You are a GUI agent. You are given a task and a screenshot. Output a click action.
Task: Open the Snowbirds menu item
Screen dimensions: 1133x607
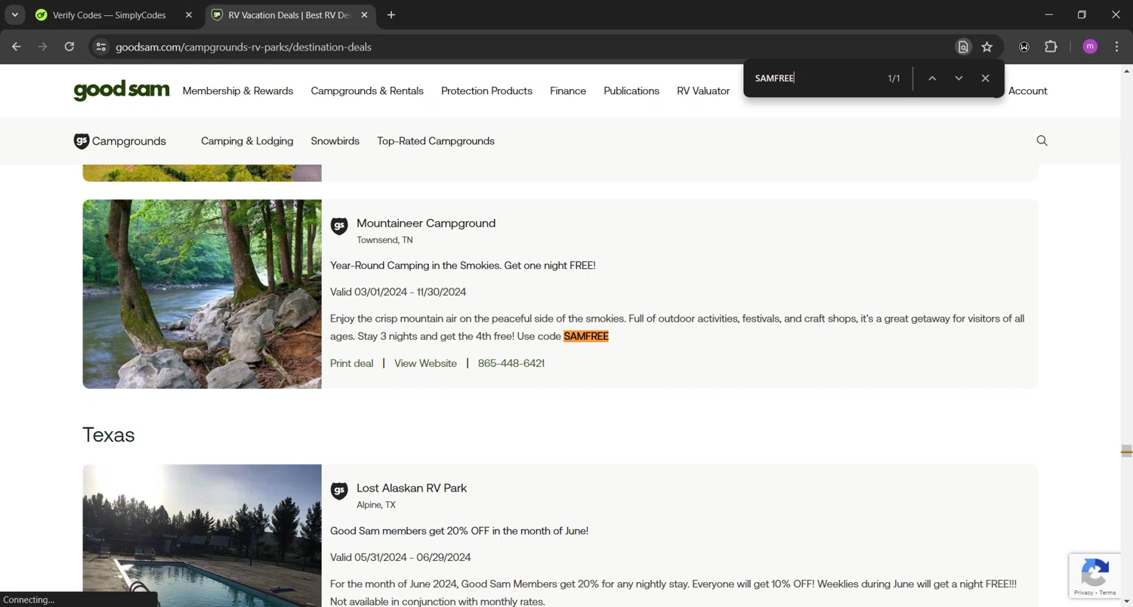[335, 141]
